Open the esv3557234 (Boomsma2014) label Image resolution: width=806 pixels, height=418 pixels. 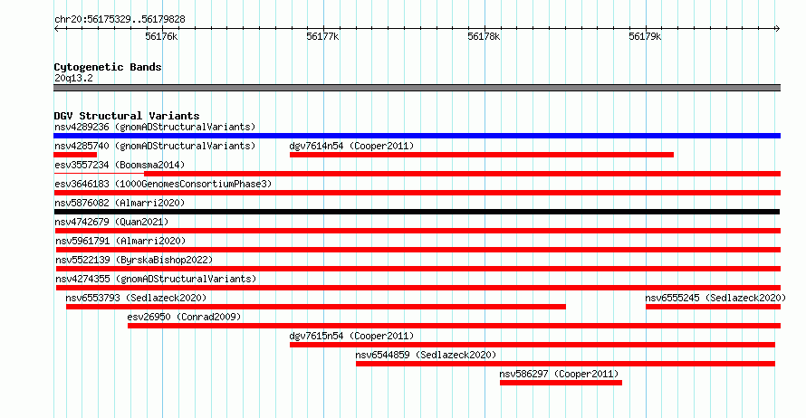click(x=120, y=165)
